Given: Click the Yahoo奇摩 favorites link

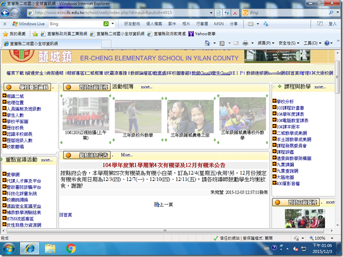Looking at the screenshot, I should coord(202,34).
